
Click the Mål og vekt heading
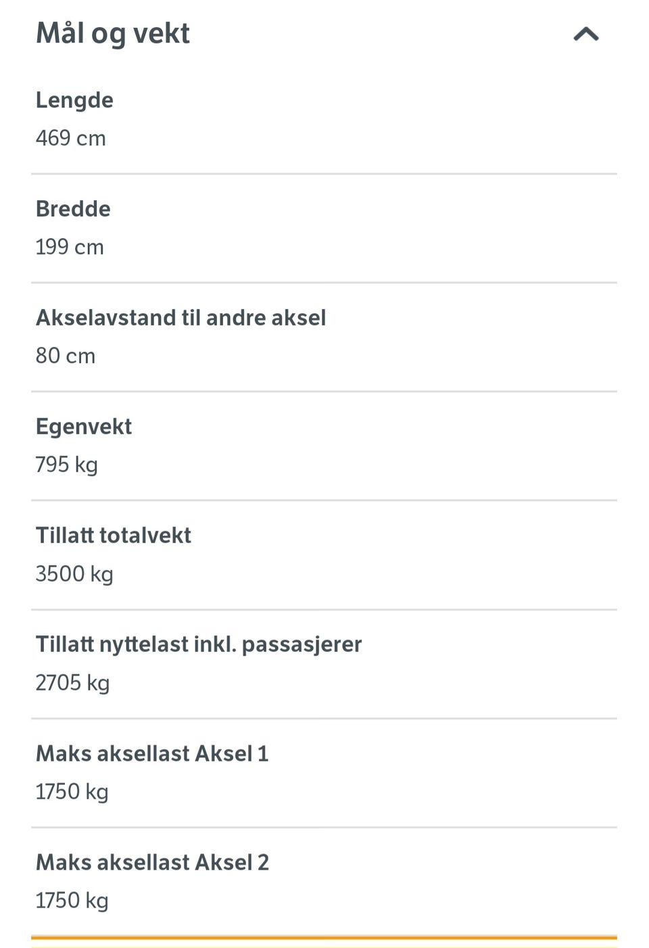click(113, 34)
